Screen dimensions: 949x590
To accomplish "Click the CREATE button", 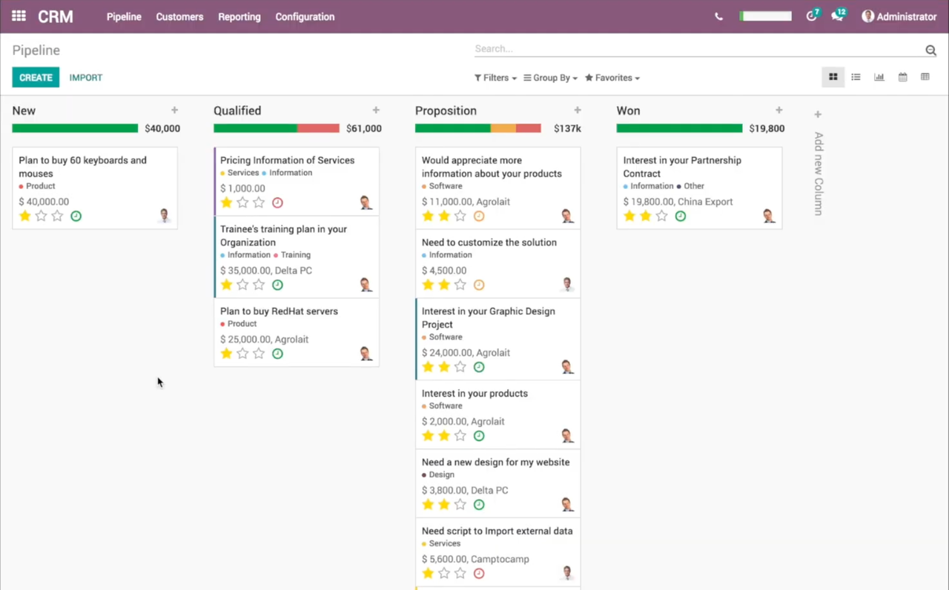I will click(x=36, y=77).
